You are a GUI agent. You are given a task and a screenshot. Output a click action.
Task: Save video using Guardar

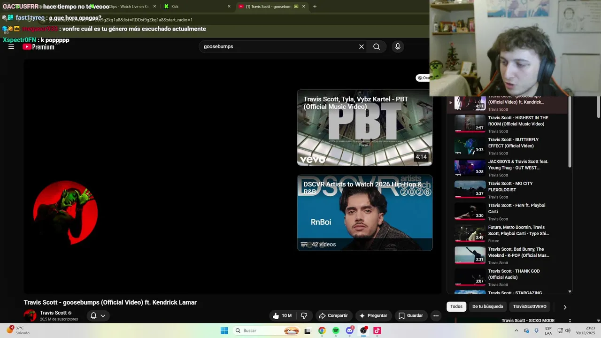(411, 315)
